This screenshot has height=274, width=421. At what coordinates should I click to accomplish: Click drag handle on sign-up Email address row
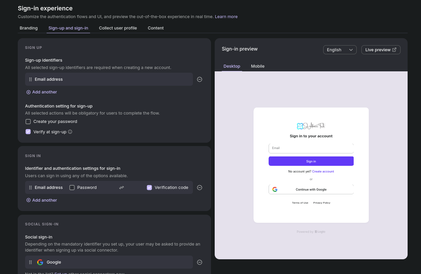coord(30,79)
